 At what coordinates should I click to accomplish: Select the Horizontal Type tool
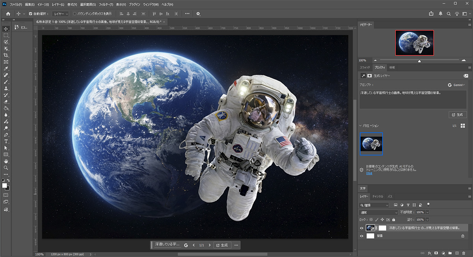pyautogui.click(x=6, y=141)
